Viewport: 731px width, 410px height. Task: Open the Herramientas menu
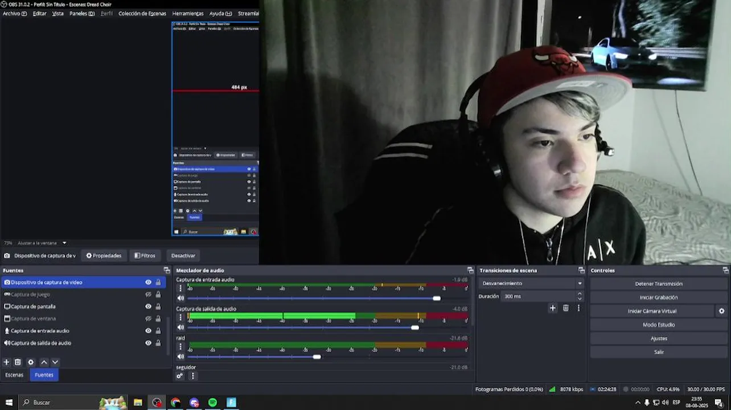[188, 14]
